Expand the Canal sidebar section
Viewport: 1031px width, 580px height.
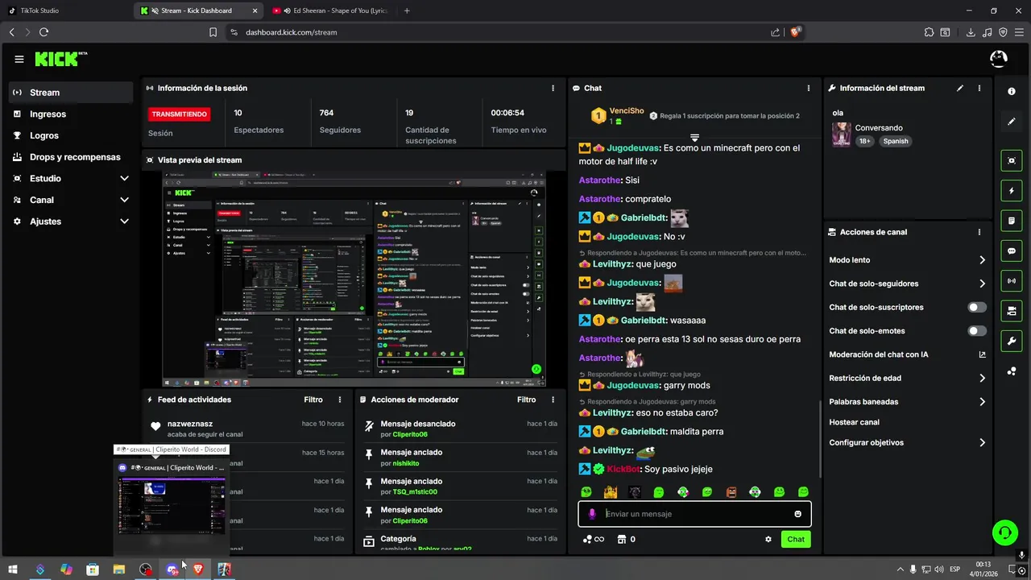(124, 200)
